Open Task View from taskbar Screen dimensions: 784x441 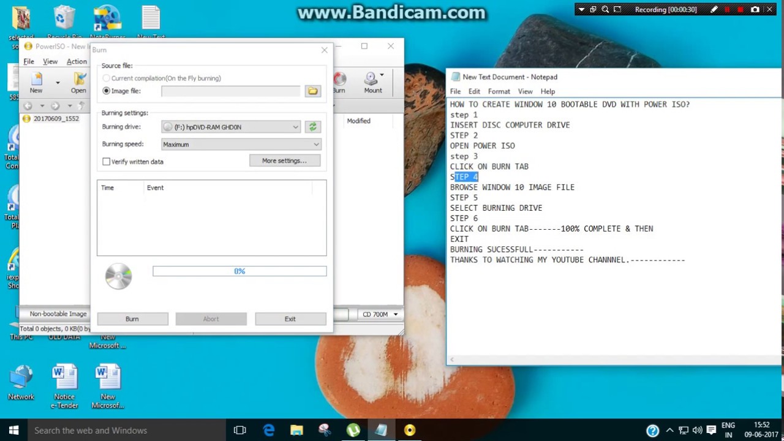[239, 430]
